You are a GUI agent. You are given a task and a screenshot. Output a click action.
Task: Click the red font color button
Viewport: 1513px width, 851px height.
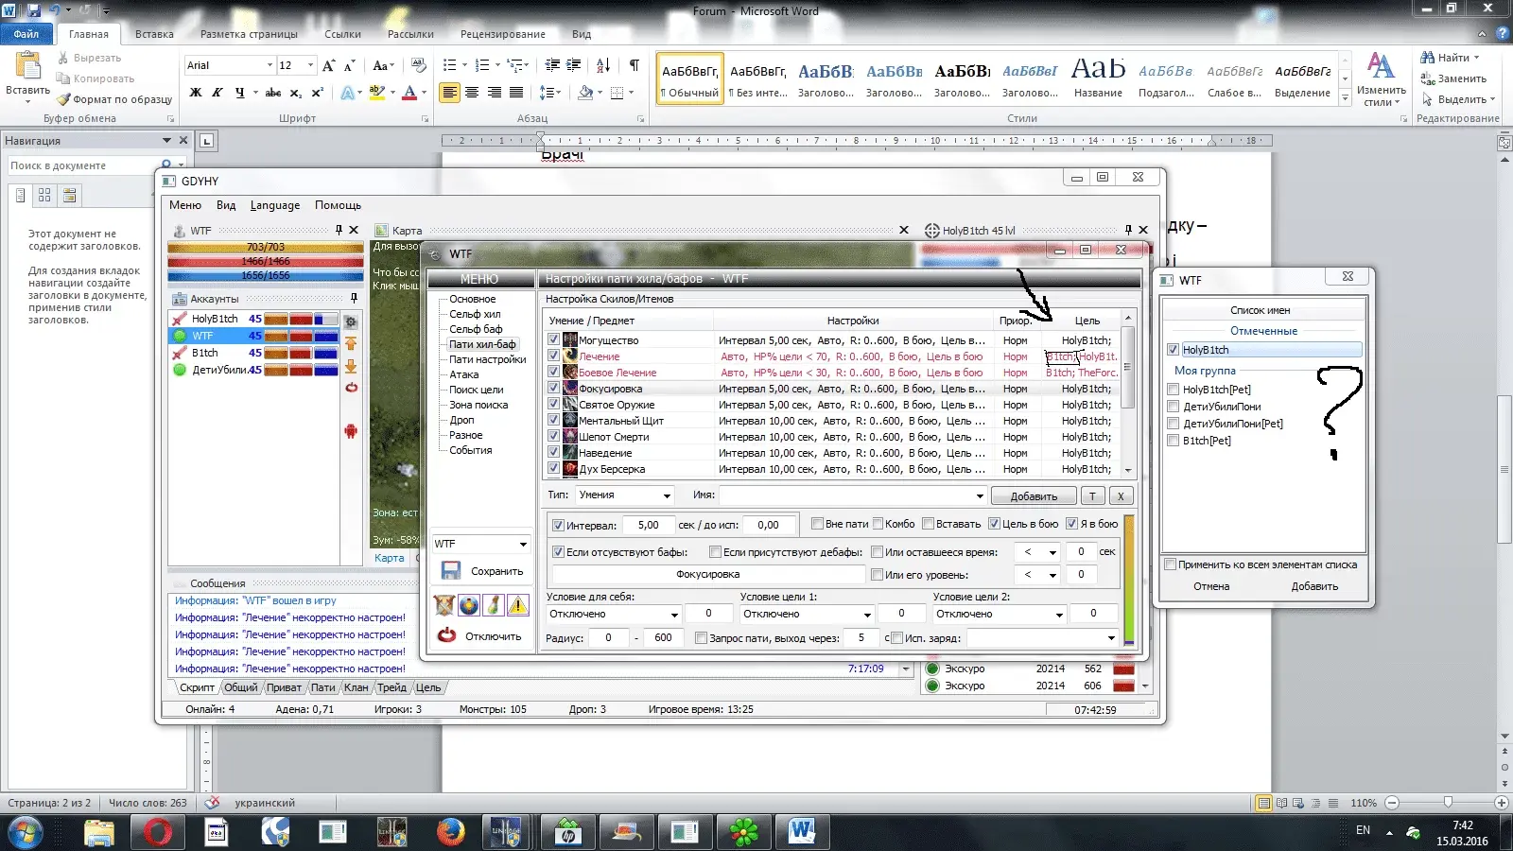(x=409, y=93)
